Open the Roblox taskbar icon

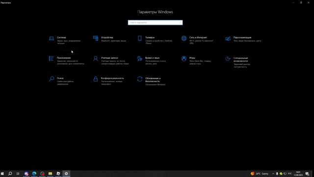[x=58, y=174]
